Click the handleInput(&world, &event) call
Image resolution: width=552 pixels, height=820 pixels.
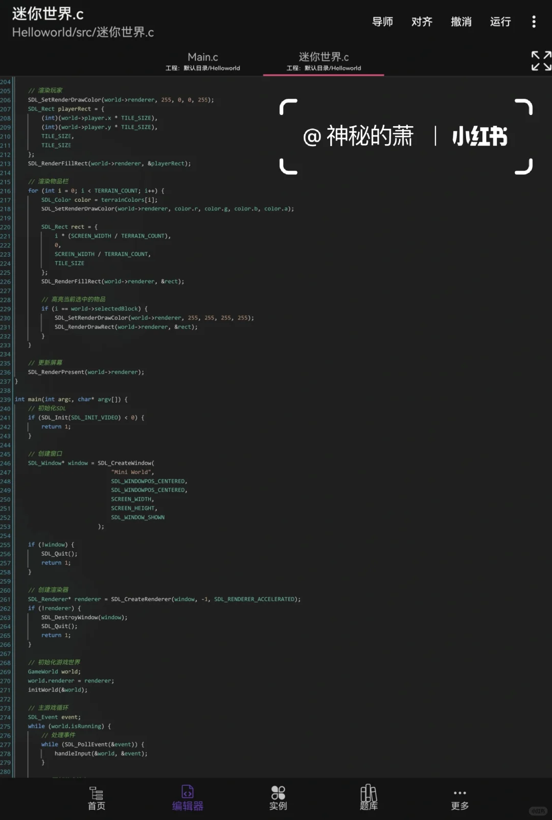point(101,754)
